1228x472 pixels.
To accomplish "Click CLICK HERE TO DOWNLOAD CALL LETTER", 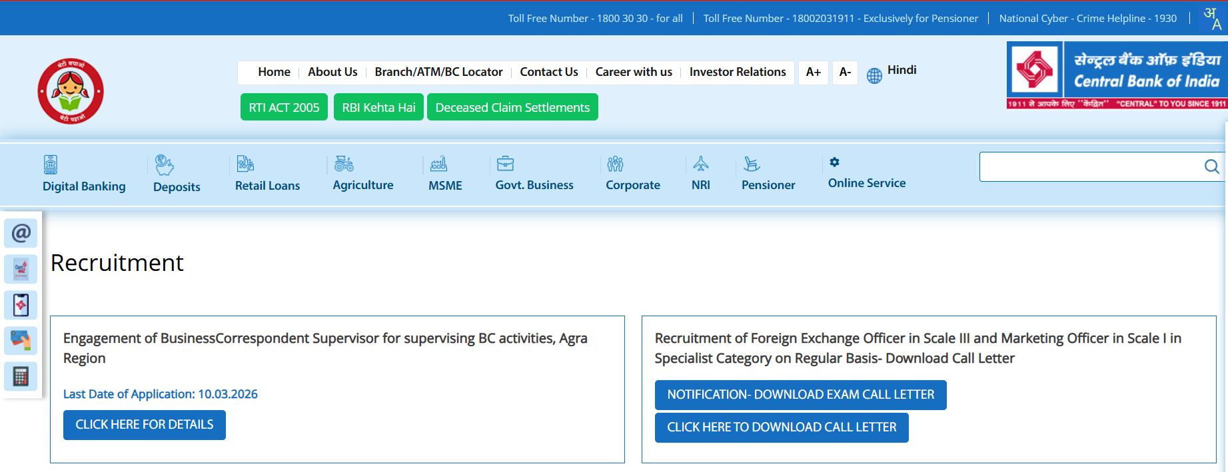I will coord(782,427).
